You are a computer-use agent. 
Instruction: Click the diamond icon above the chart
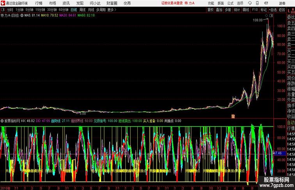click(x=267, y=16)
